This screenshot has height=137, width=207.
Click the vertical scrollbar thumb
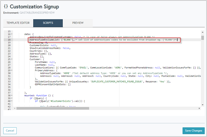(203, 38)
